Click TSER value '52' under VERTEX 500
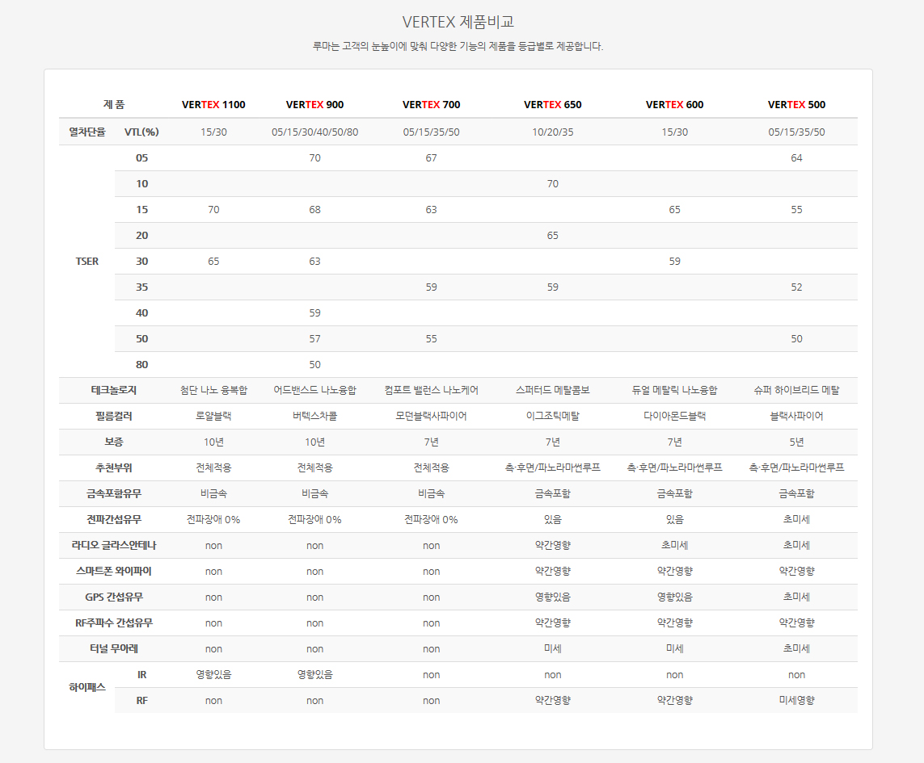The image size is (924, 763). (x=797, y=287)
